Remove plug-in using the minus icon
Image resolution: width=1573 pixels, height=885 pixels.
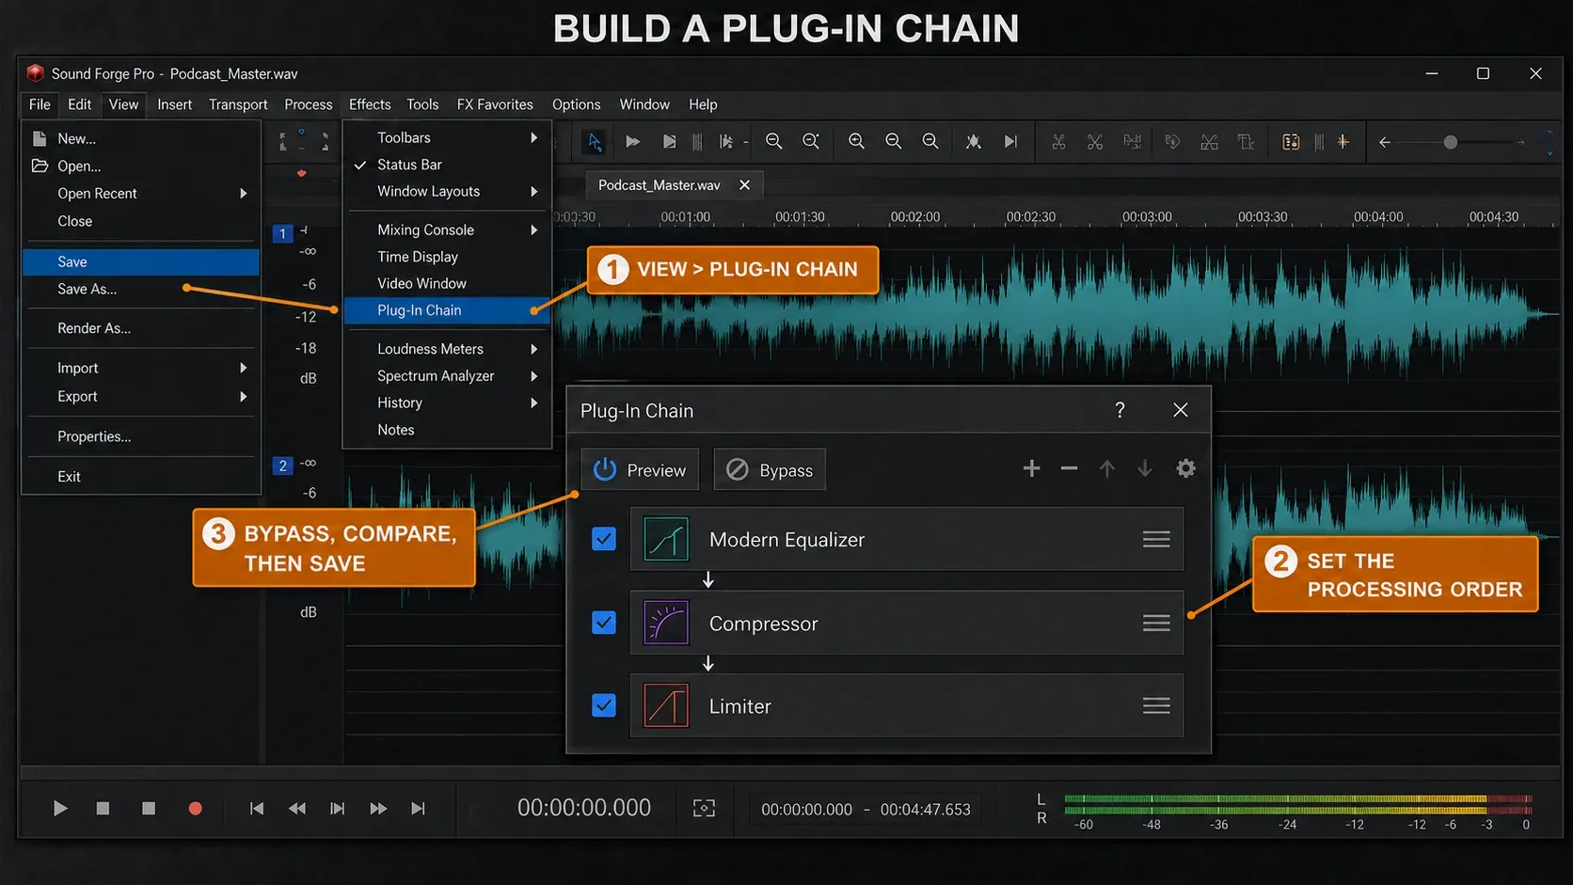[x=1069, y=468]
